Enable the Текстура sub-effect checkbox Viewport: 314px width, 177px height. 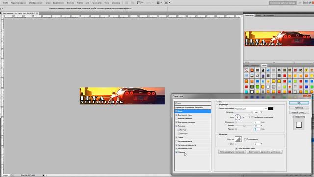179,133
